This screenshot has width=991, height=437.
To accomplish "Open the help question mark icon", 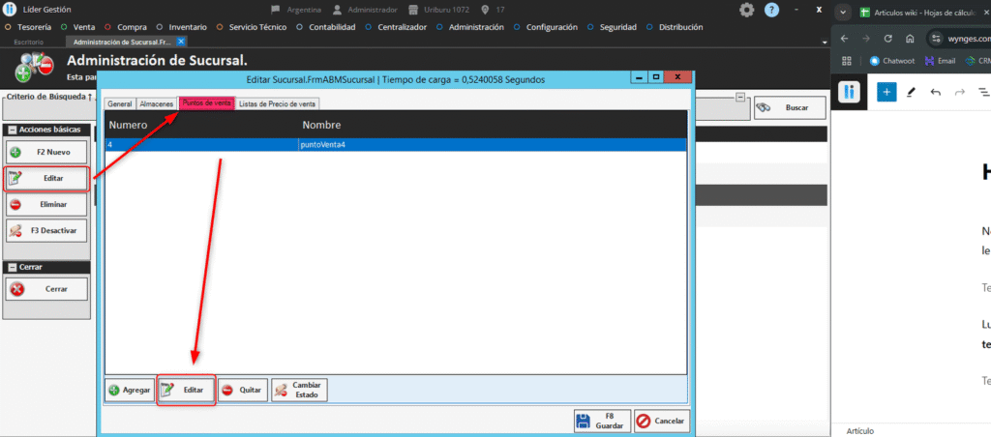I will 771,10.
